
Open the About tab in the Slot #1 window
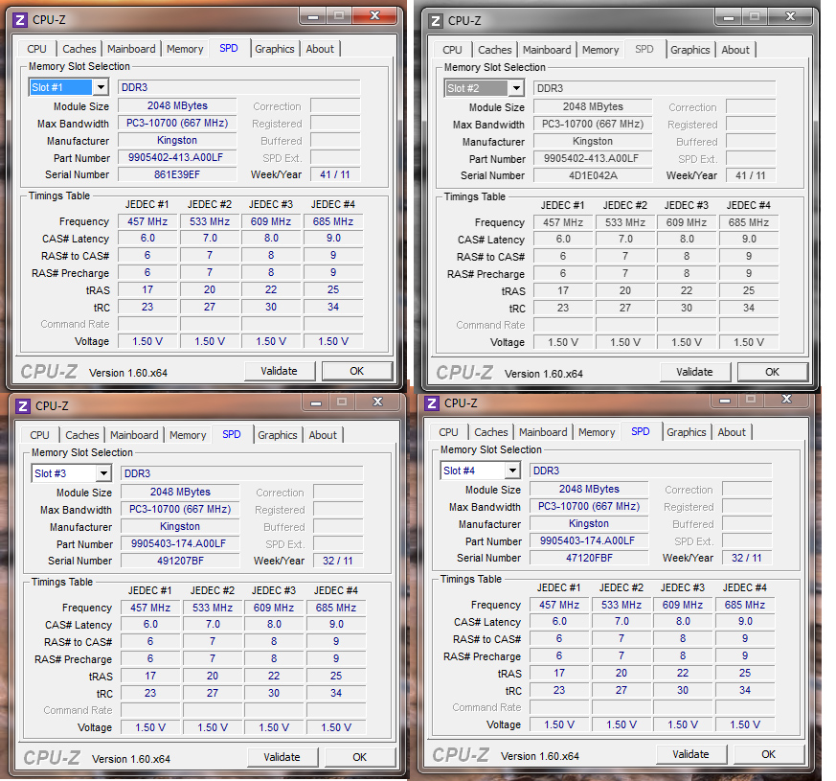coord(320,49)
